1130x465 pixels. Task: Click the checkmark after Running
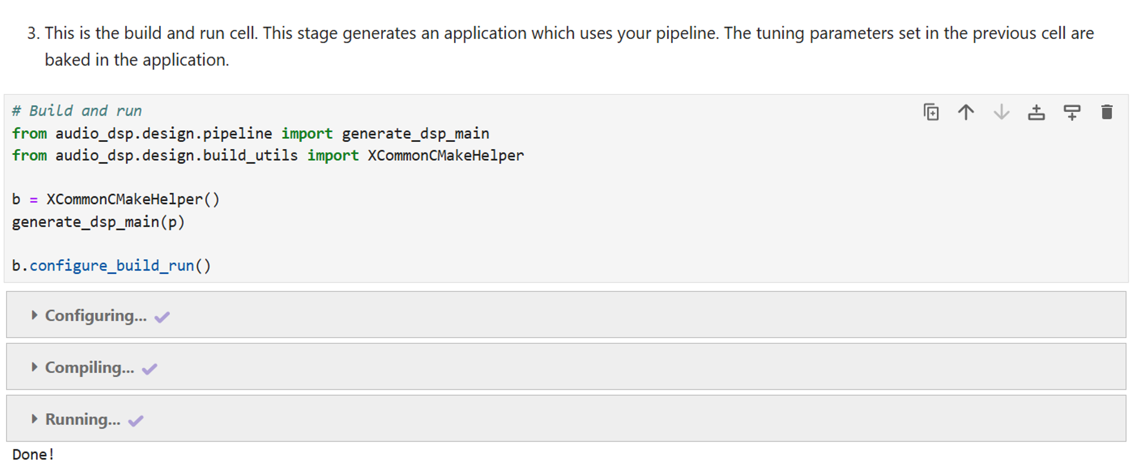pos(136,421)
